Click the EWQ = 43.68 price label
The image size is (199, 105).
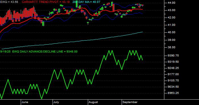pos(9,2)
